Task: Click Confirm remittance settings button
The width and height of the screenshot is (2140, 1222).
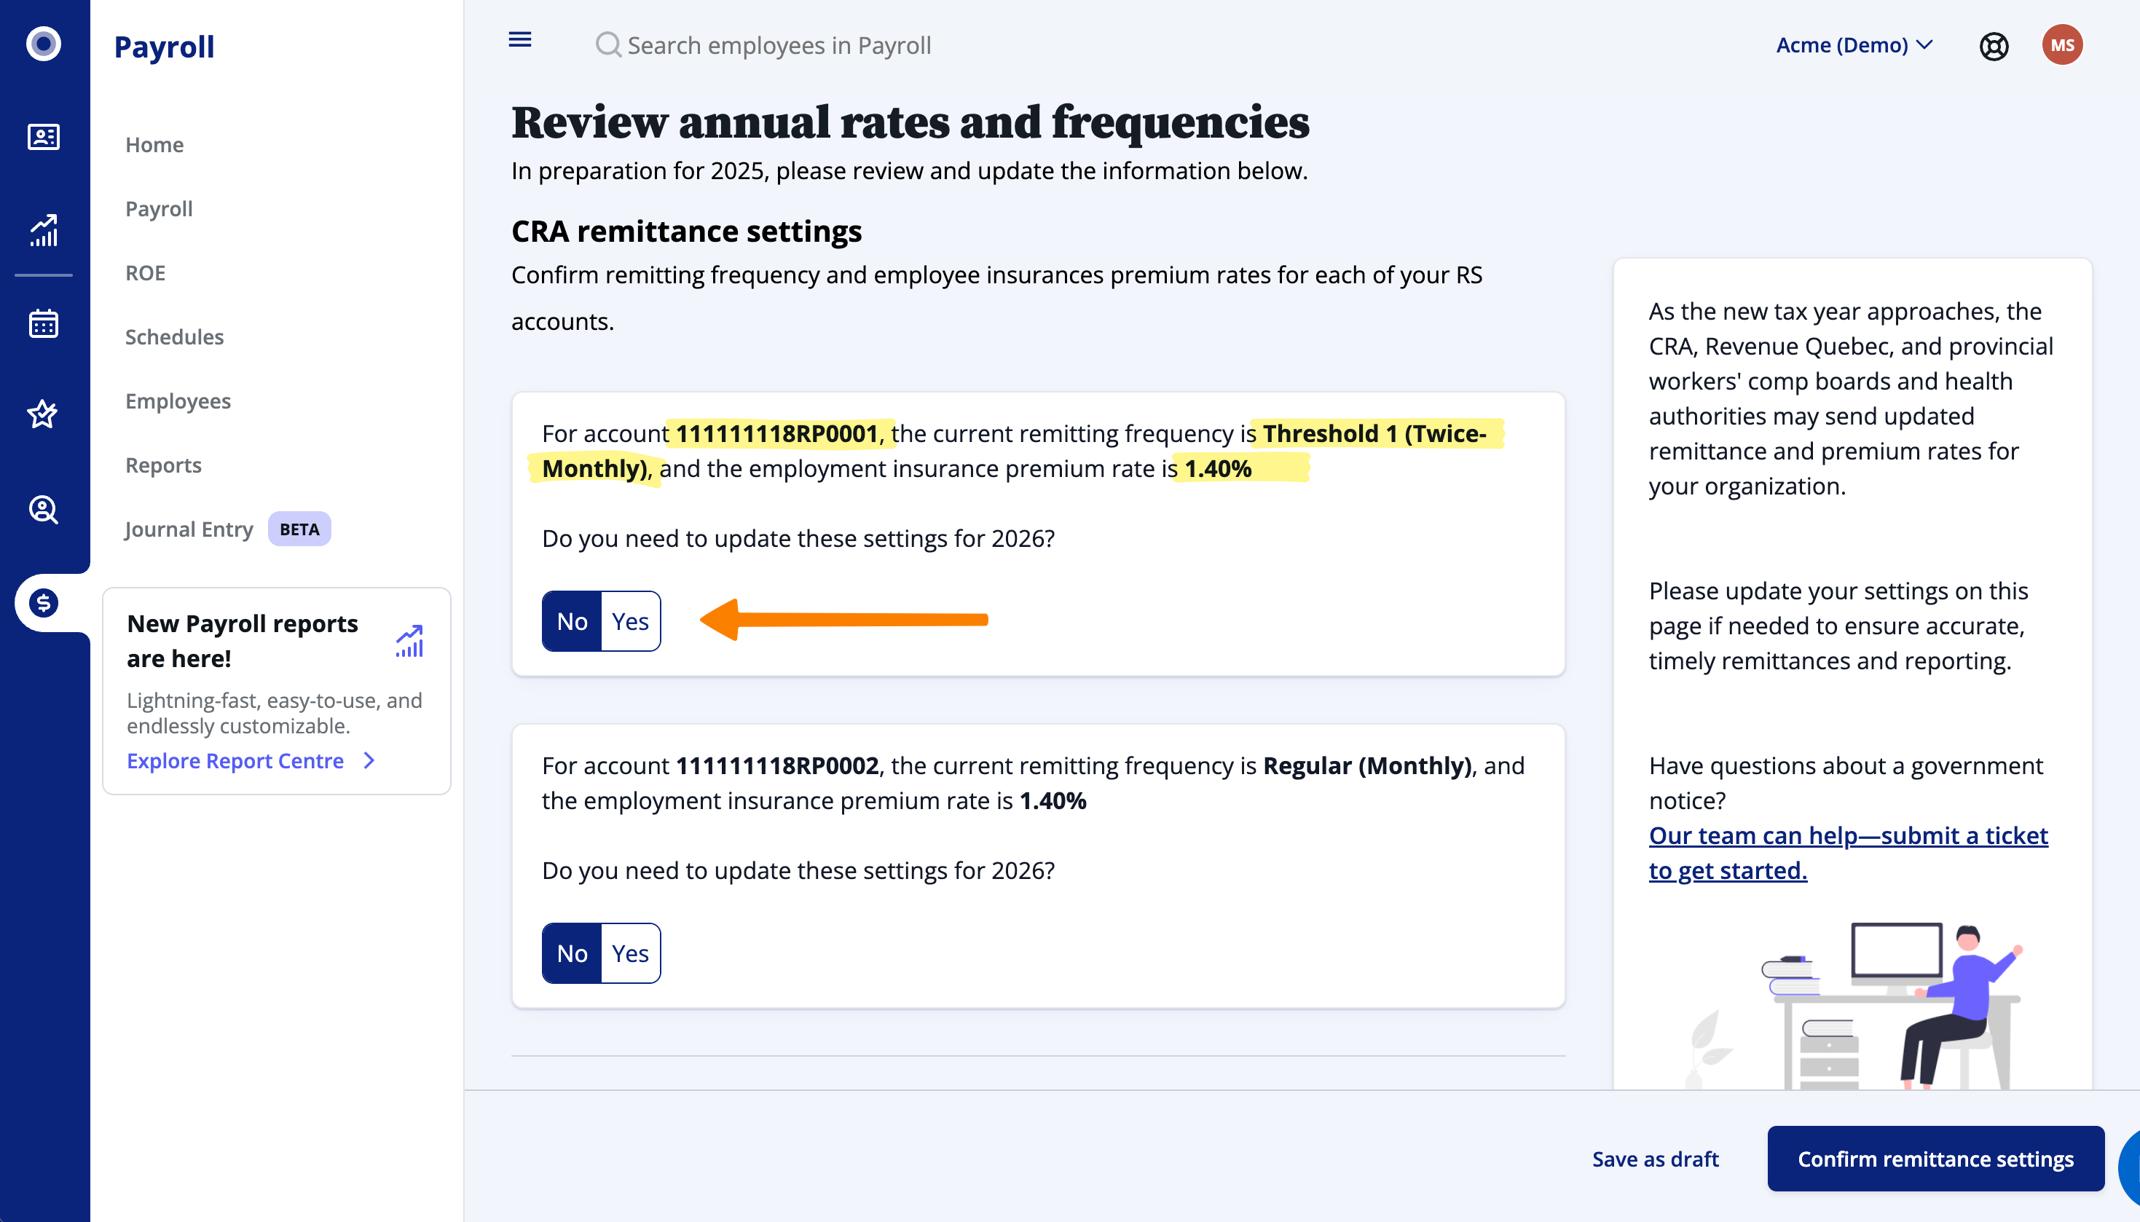Action: pyautogui.click(x=1935, y=1159)
